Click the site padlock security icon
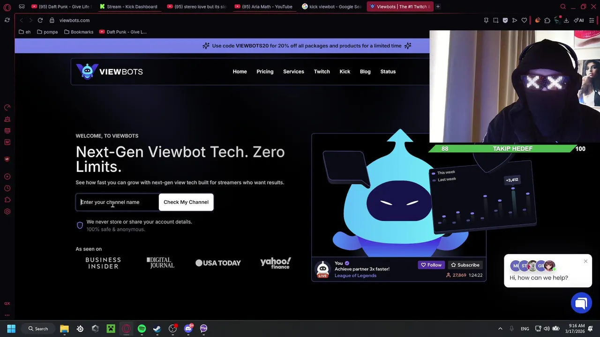The image size is (600, 337). (52, 20)
